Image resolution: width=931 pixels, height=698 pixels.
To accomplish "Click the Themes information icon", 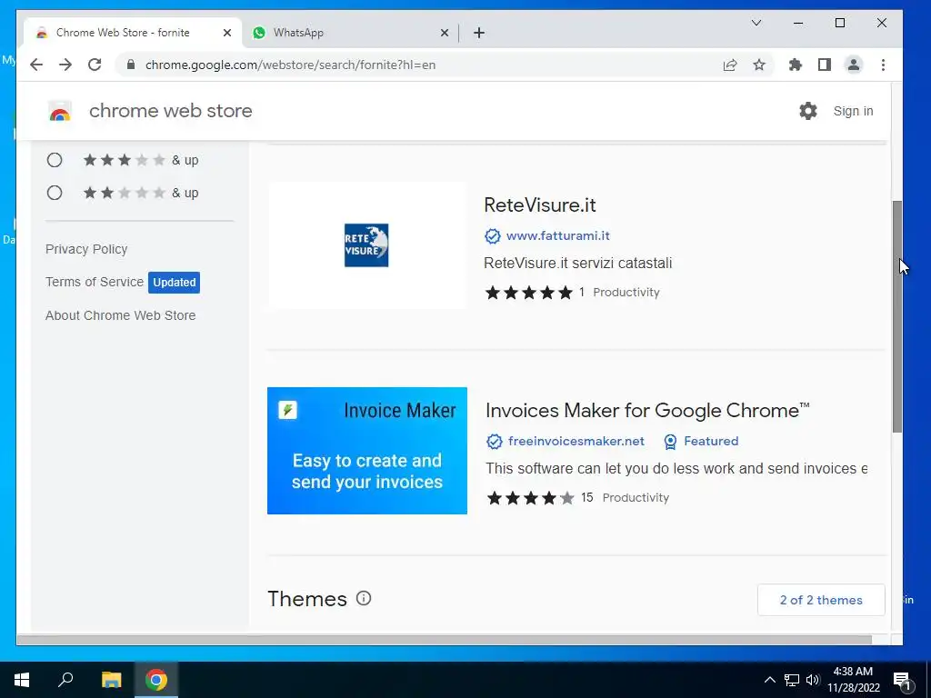I will pos(364,598).
